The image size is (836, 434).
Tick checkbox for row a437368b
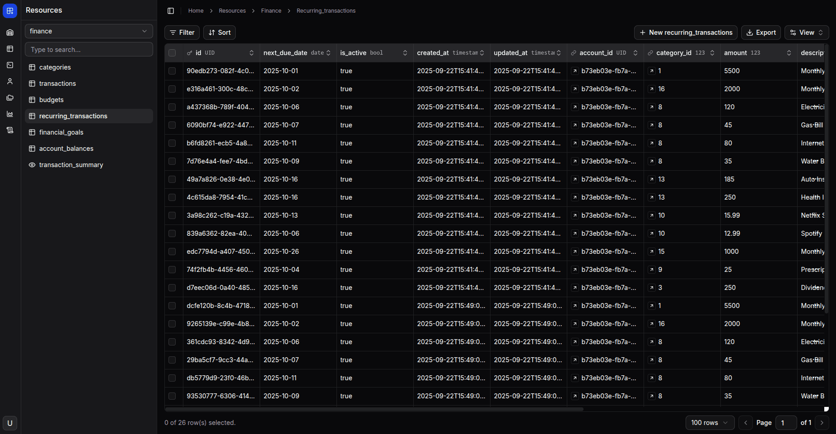pos(172,107)
